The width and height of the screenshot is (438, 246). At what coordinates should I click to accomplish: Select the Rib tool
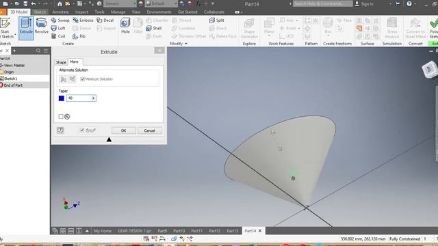79,36
